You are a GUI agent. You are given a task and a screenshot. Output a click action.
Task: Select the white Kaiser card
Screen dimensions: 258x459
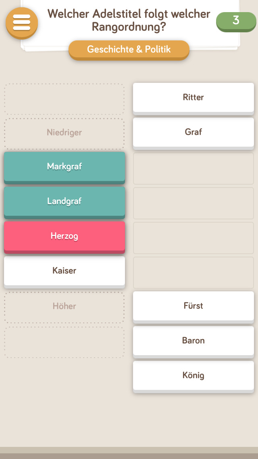64,271
